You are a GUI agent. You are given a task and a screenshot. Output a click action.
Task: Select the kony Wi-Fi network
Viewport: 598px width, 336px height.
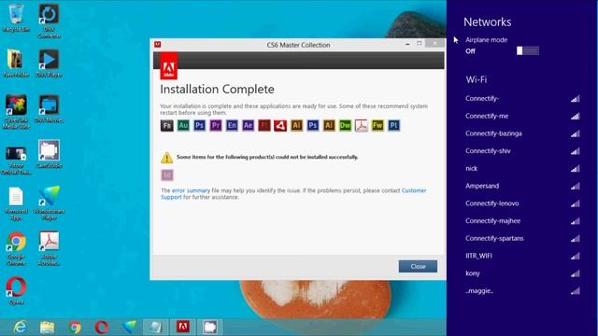click(x=522, y=273)
